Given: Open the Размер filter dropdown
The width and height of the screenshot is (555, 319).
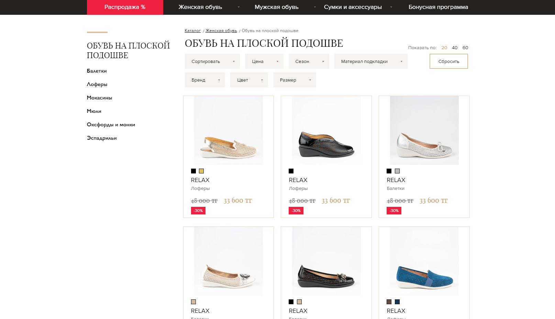Looking at the screenshot, I should (295, 80).
